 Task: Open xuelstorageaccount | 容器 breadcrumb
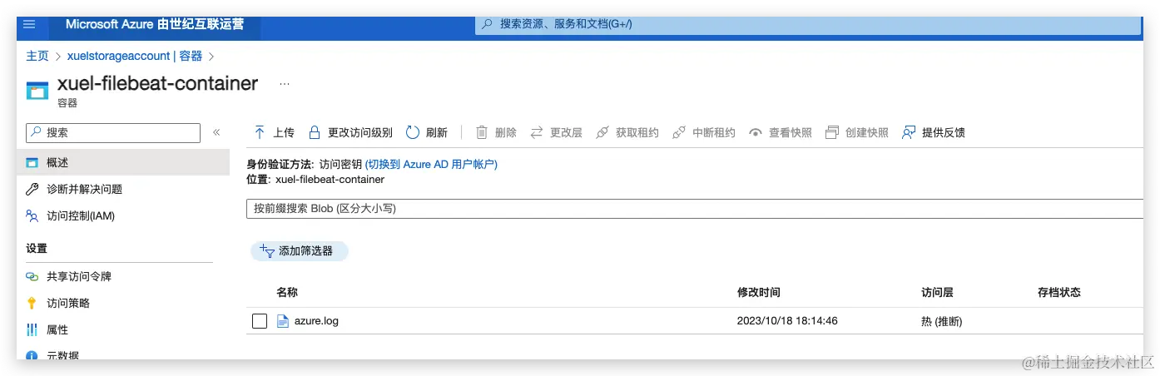click(135, 56)
